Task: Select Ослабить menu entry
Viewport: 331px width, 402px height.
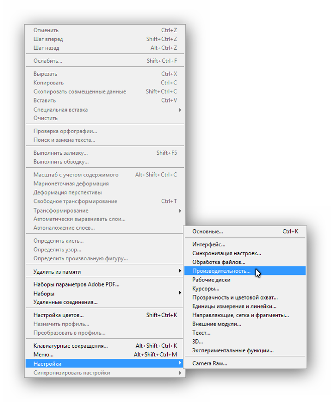Action: [104, 61]
